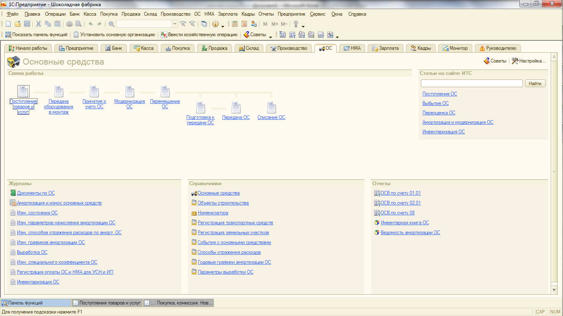Screen dimensions: 563x316
Task: Open 'ОСВ по счету 08' report link
Action: click(397, 213)
